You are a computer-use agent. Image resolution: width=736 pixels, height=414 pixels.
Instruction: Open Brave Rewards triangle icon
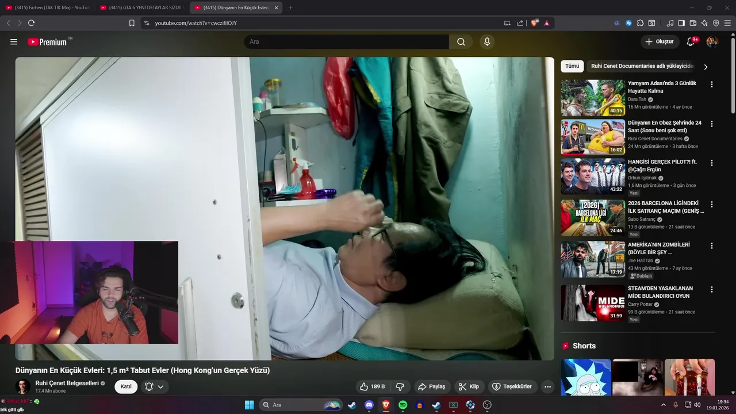tap(547, 23)
